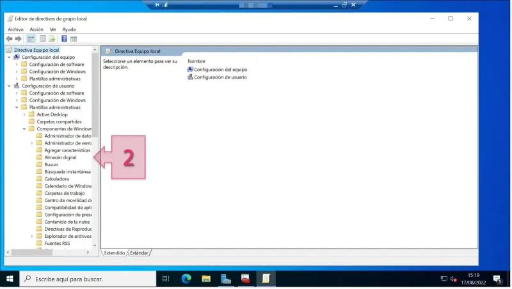Open Server Manager from the taskbar
The width and height of the screenshot is (512, 289).
tap(226, 279)
